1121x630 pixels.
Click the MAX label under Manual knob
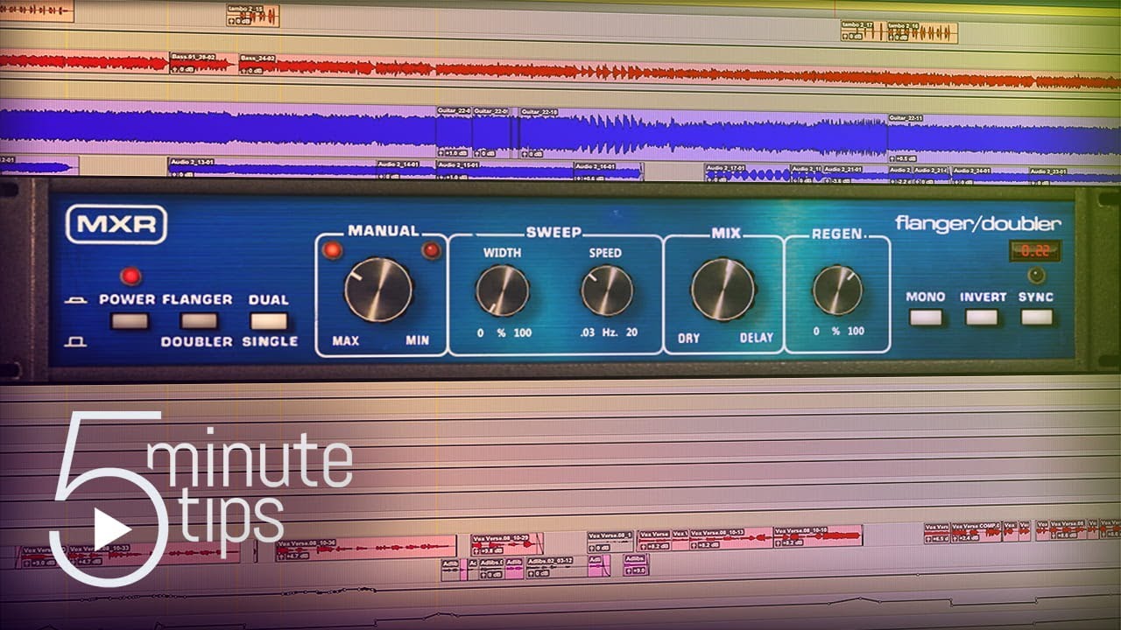pyautogui.click(x=345, y=340)
